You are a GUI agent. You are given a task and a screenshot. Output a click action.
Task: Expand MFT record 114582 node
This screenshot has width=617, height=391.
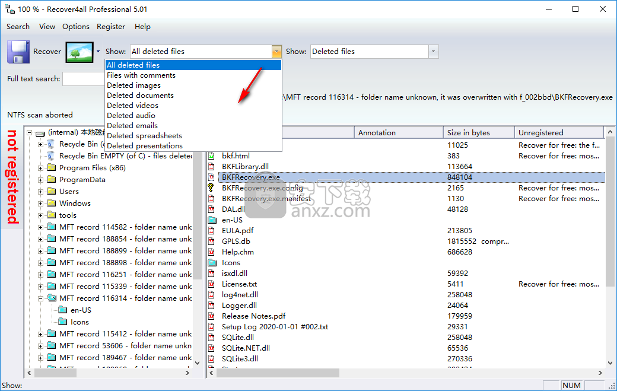click(x=40, y=227)
